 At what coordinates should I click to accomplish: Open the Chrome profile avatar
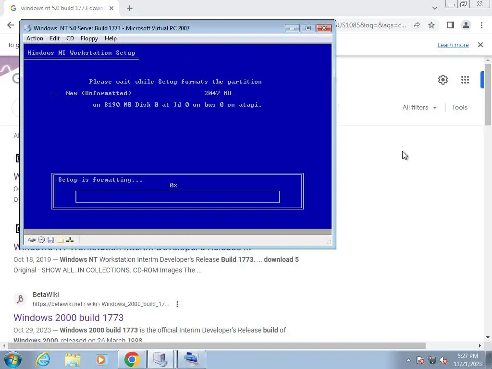pos(466,25)
